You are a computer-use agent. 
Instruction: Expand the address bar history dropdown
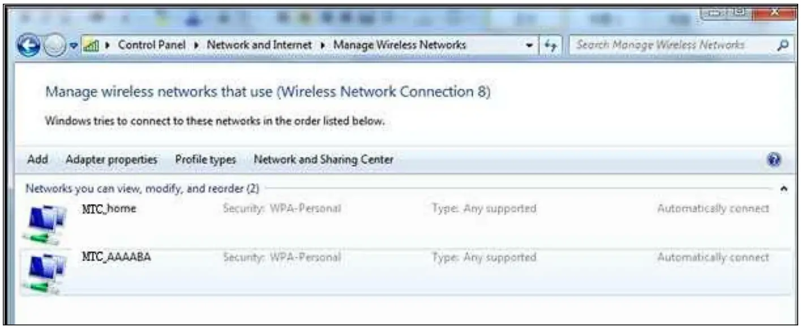(x=529, y=46)
